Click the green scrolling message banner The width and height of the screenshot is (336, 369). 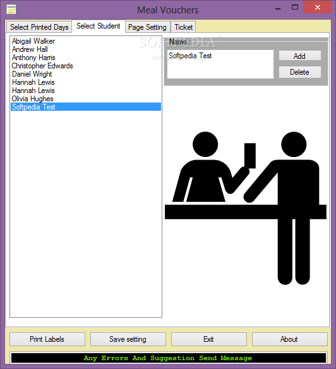pyautogui.click(x=169, y=358)
